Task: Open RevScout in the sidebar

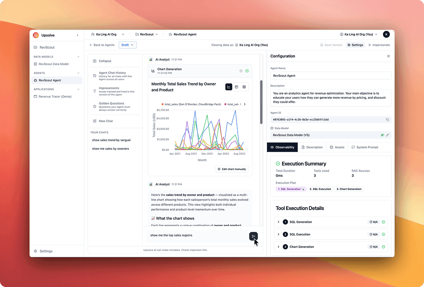Action: click(x=44, y=47)
